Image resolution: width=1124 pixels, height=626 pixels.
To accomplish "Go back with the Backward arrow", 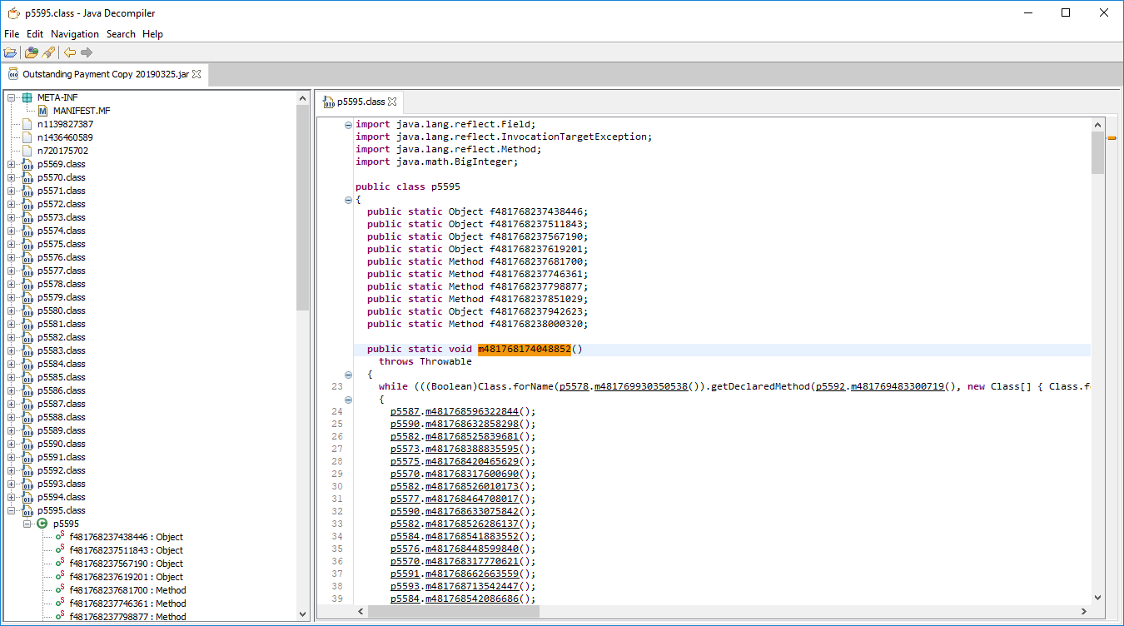I will point(70,52).
